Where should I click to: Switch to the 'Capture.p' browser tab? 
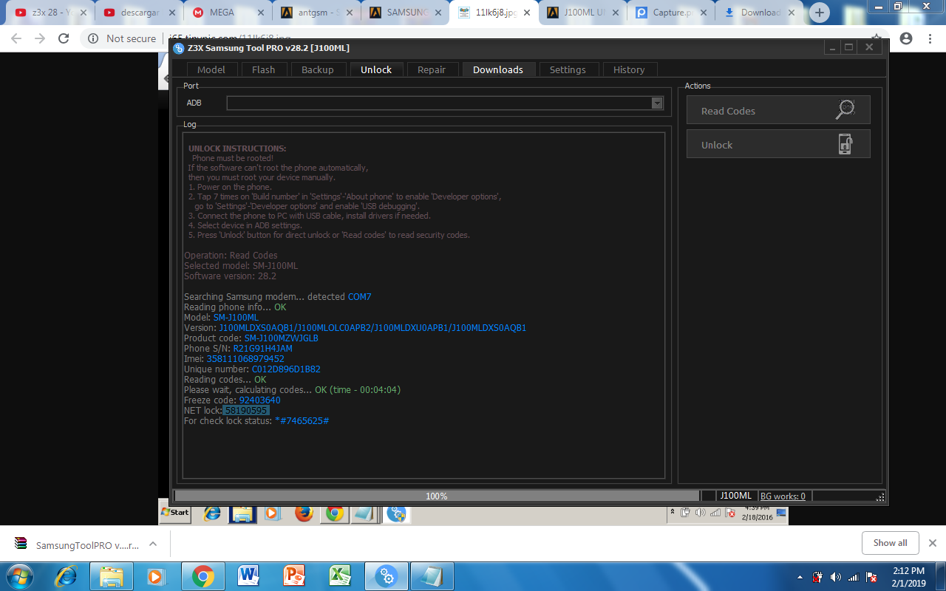point(671,13)
